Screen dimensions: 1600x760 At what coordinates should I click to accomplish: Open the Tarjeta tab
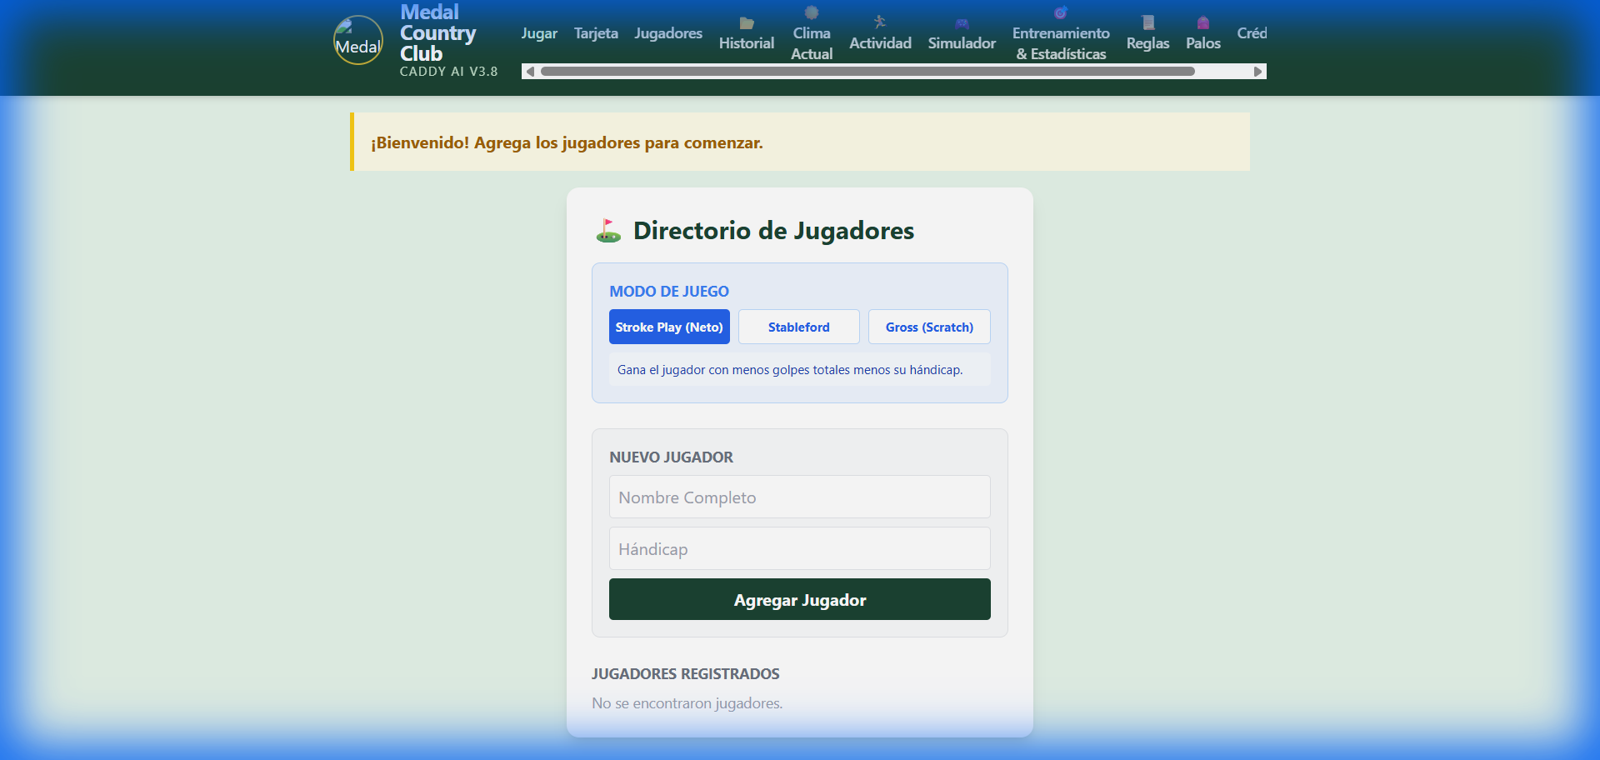(x=596, y=33)
